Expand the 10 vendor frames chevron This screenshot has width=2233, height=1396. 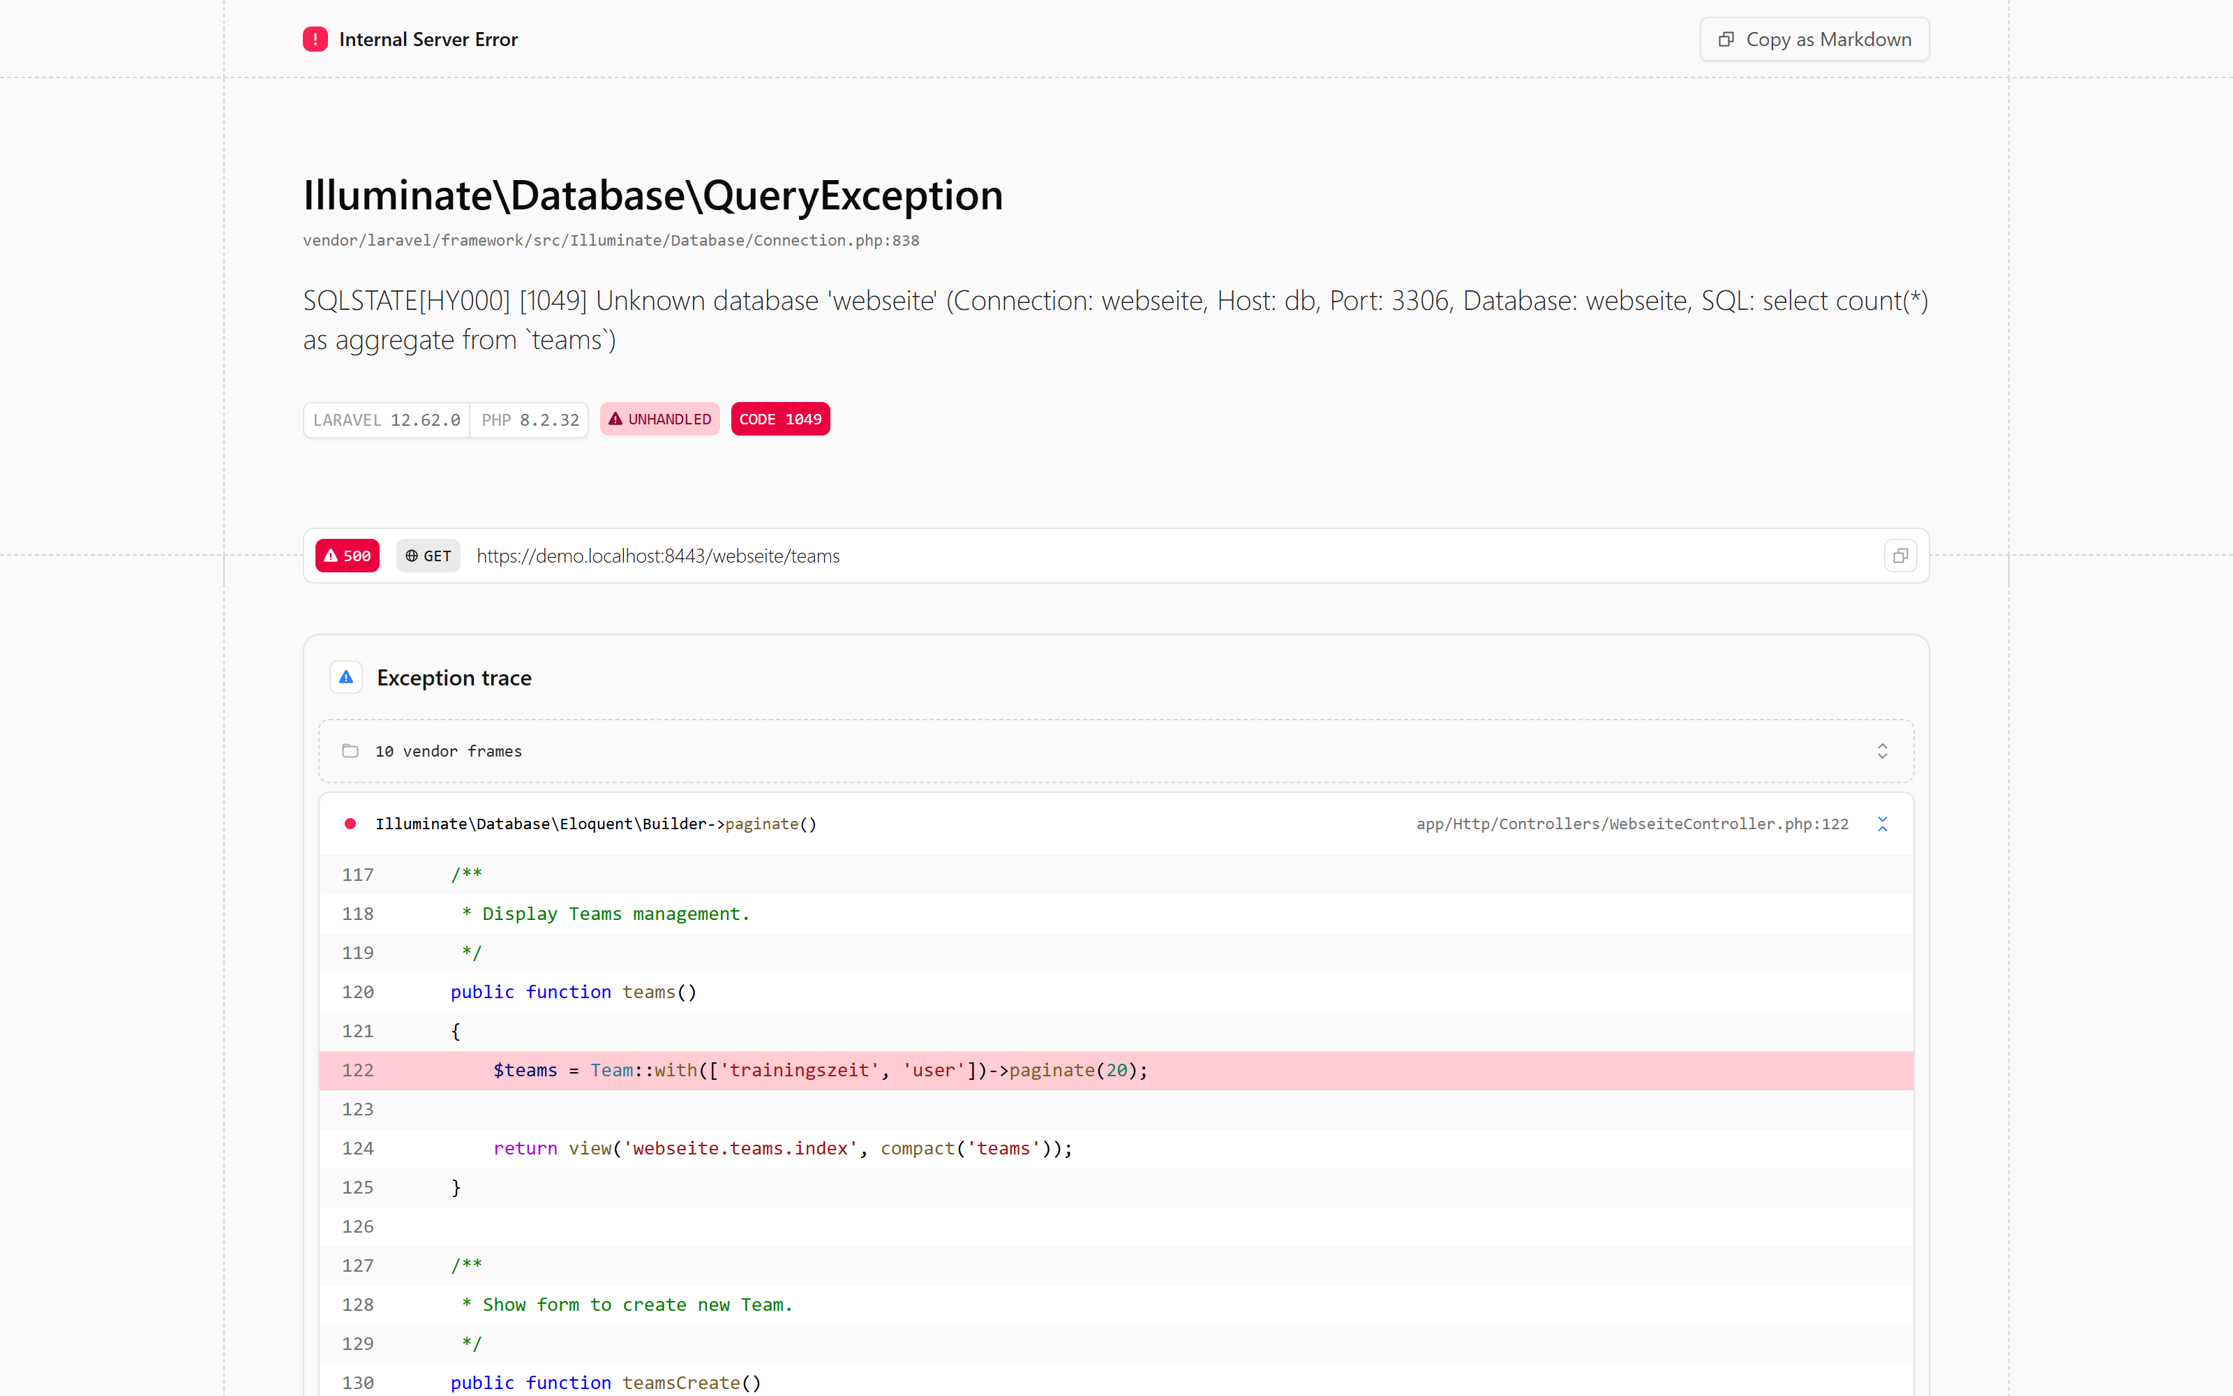[x=1883, y=750]
